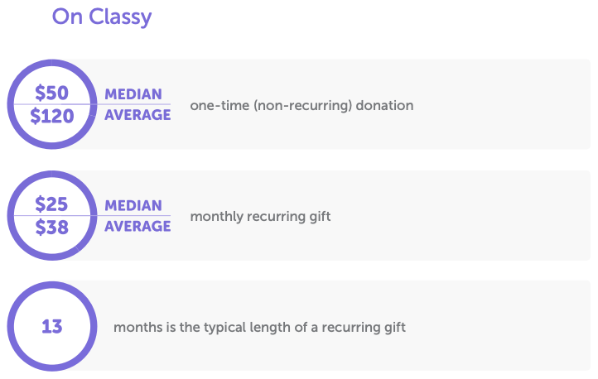Select the AVERAGE label beside $38
Viewport: 598px width, 379px height.
[x=137, y=226]
